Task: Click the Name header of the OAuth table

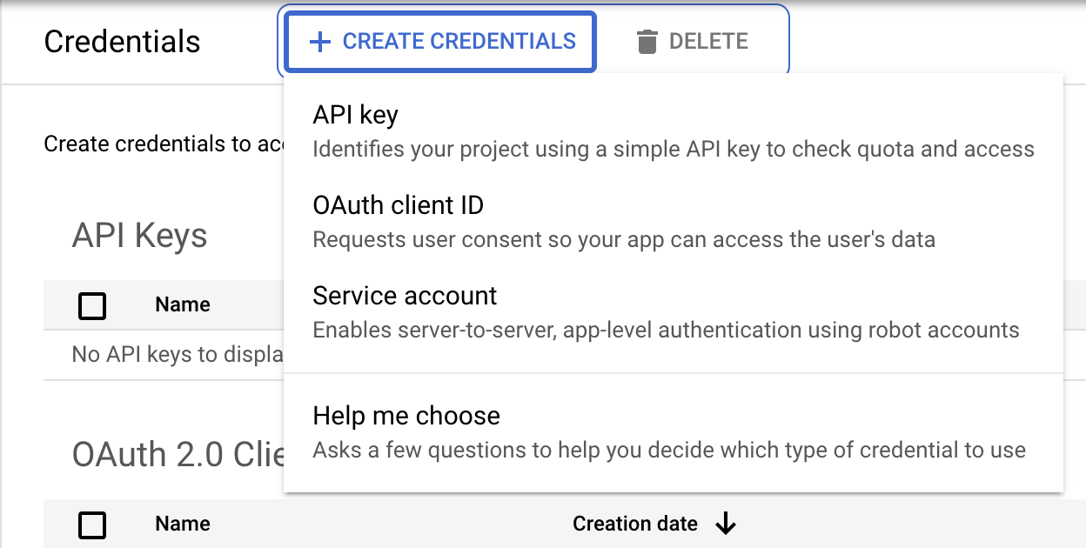Action: pos(182,524)
